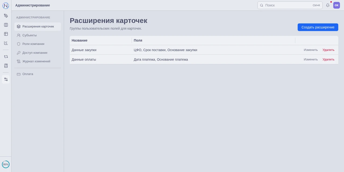Open the repeat arrows icon in rail
This screenshot has width=344, height=172.
[6, 56]
